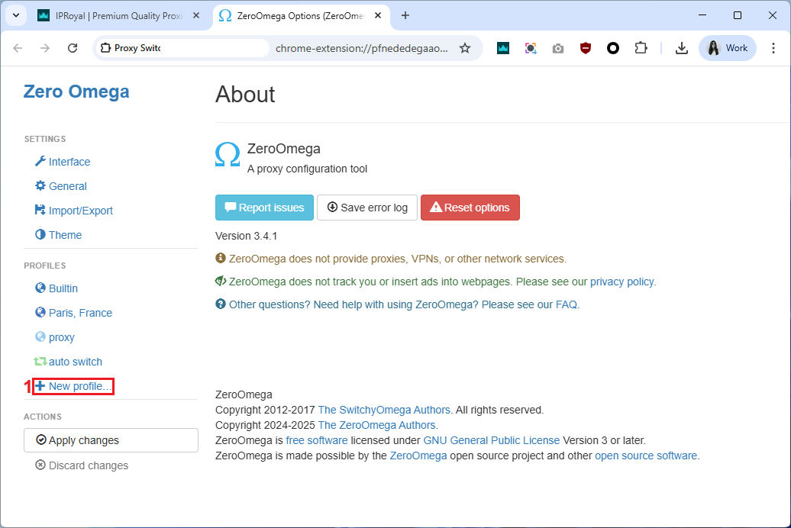
Task: Reload the page with the refresh icon
Action: click(73, 48)
